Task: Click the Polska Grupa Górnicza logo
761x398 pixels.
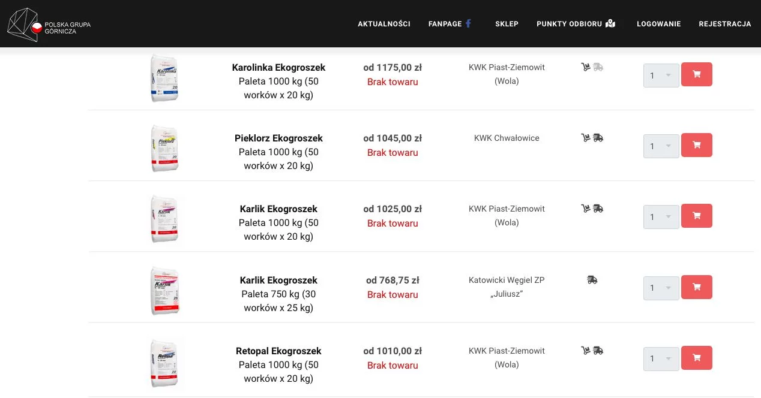Action: [49, 25]
